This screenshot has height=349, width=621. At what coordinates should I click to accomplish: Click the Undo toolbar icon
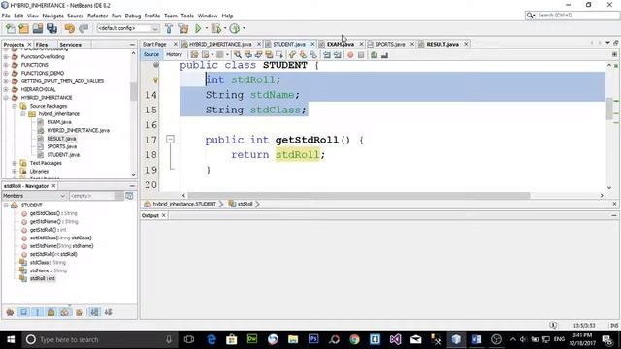(69, 28)
